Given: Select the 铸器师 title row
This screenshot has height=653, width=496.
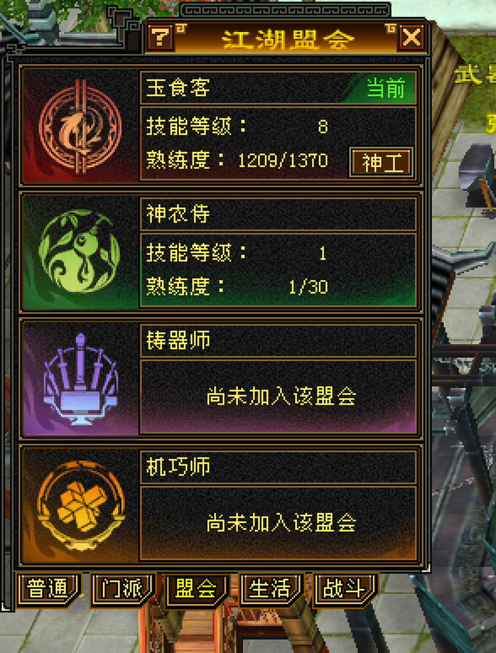Looking at the screenshot, I should [x=278, y=341].
